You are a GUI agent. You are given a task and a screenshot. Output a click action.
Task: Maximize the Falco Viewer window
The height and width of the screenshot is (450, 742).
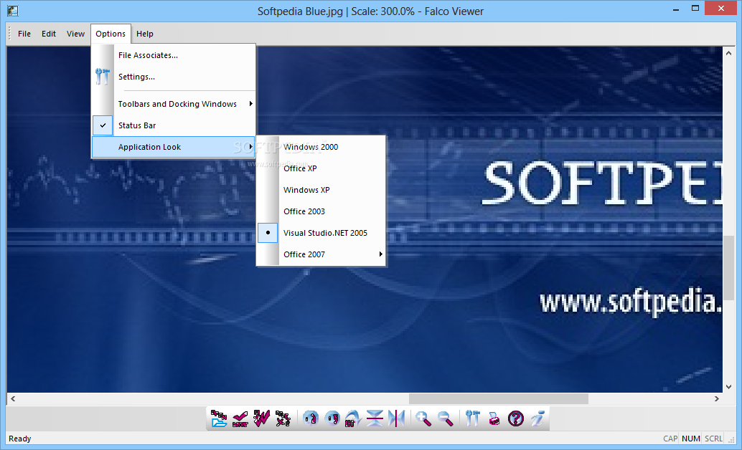tap(695, 9)
